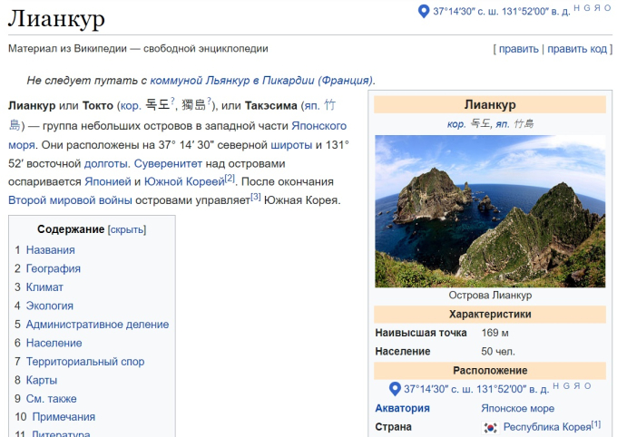The width and height of the screenshot is (617, 437).
Task: Click the «долготы» link
Action: (106, 163)
